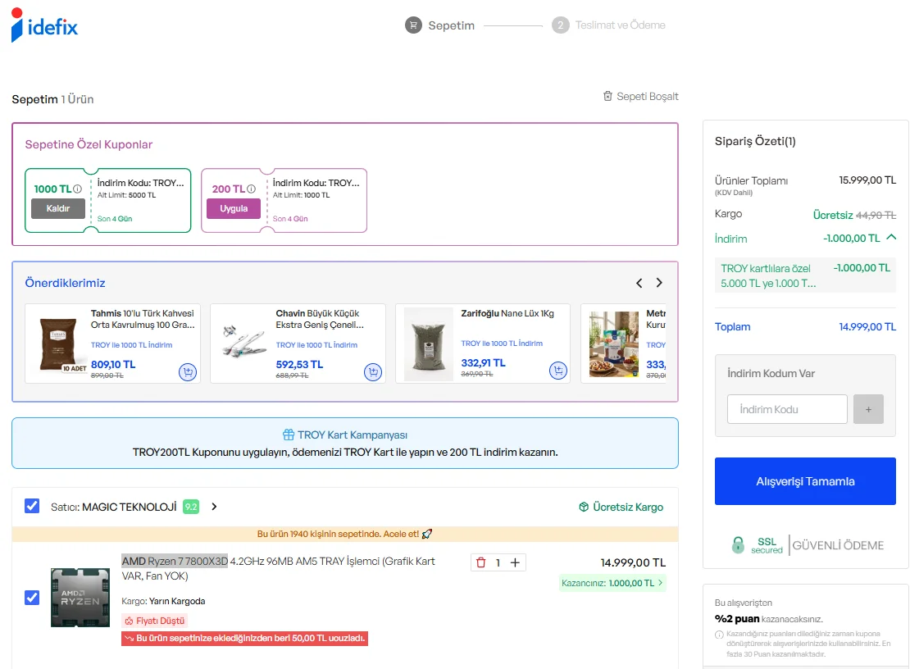Open the idefix logo homepage link
Image resolution: width=910 pixels, height=669 pixels.
coord(44,25)
